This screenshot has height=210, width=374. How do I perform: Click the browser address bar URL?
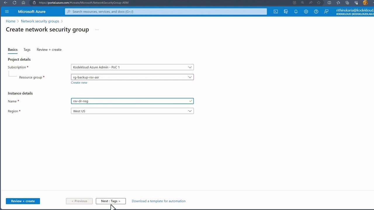point(84,3)
